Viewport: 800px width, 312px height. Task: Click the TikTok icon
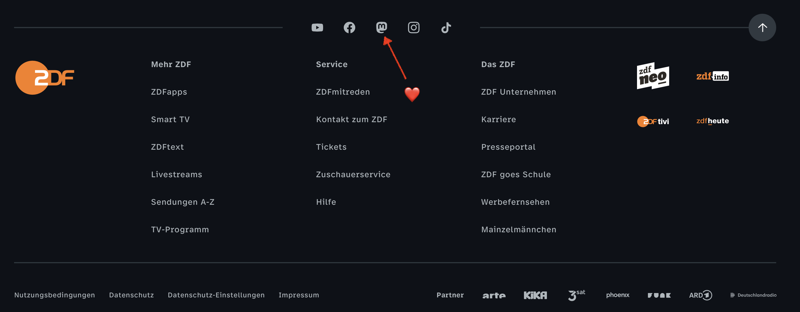pos(446,28)
